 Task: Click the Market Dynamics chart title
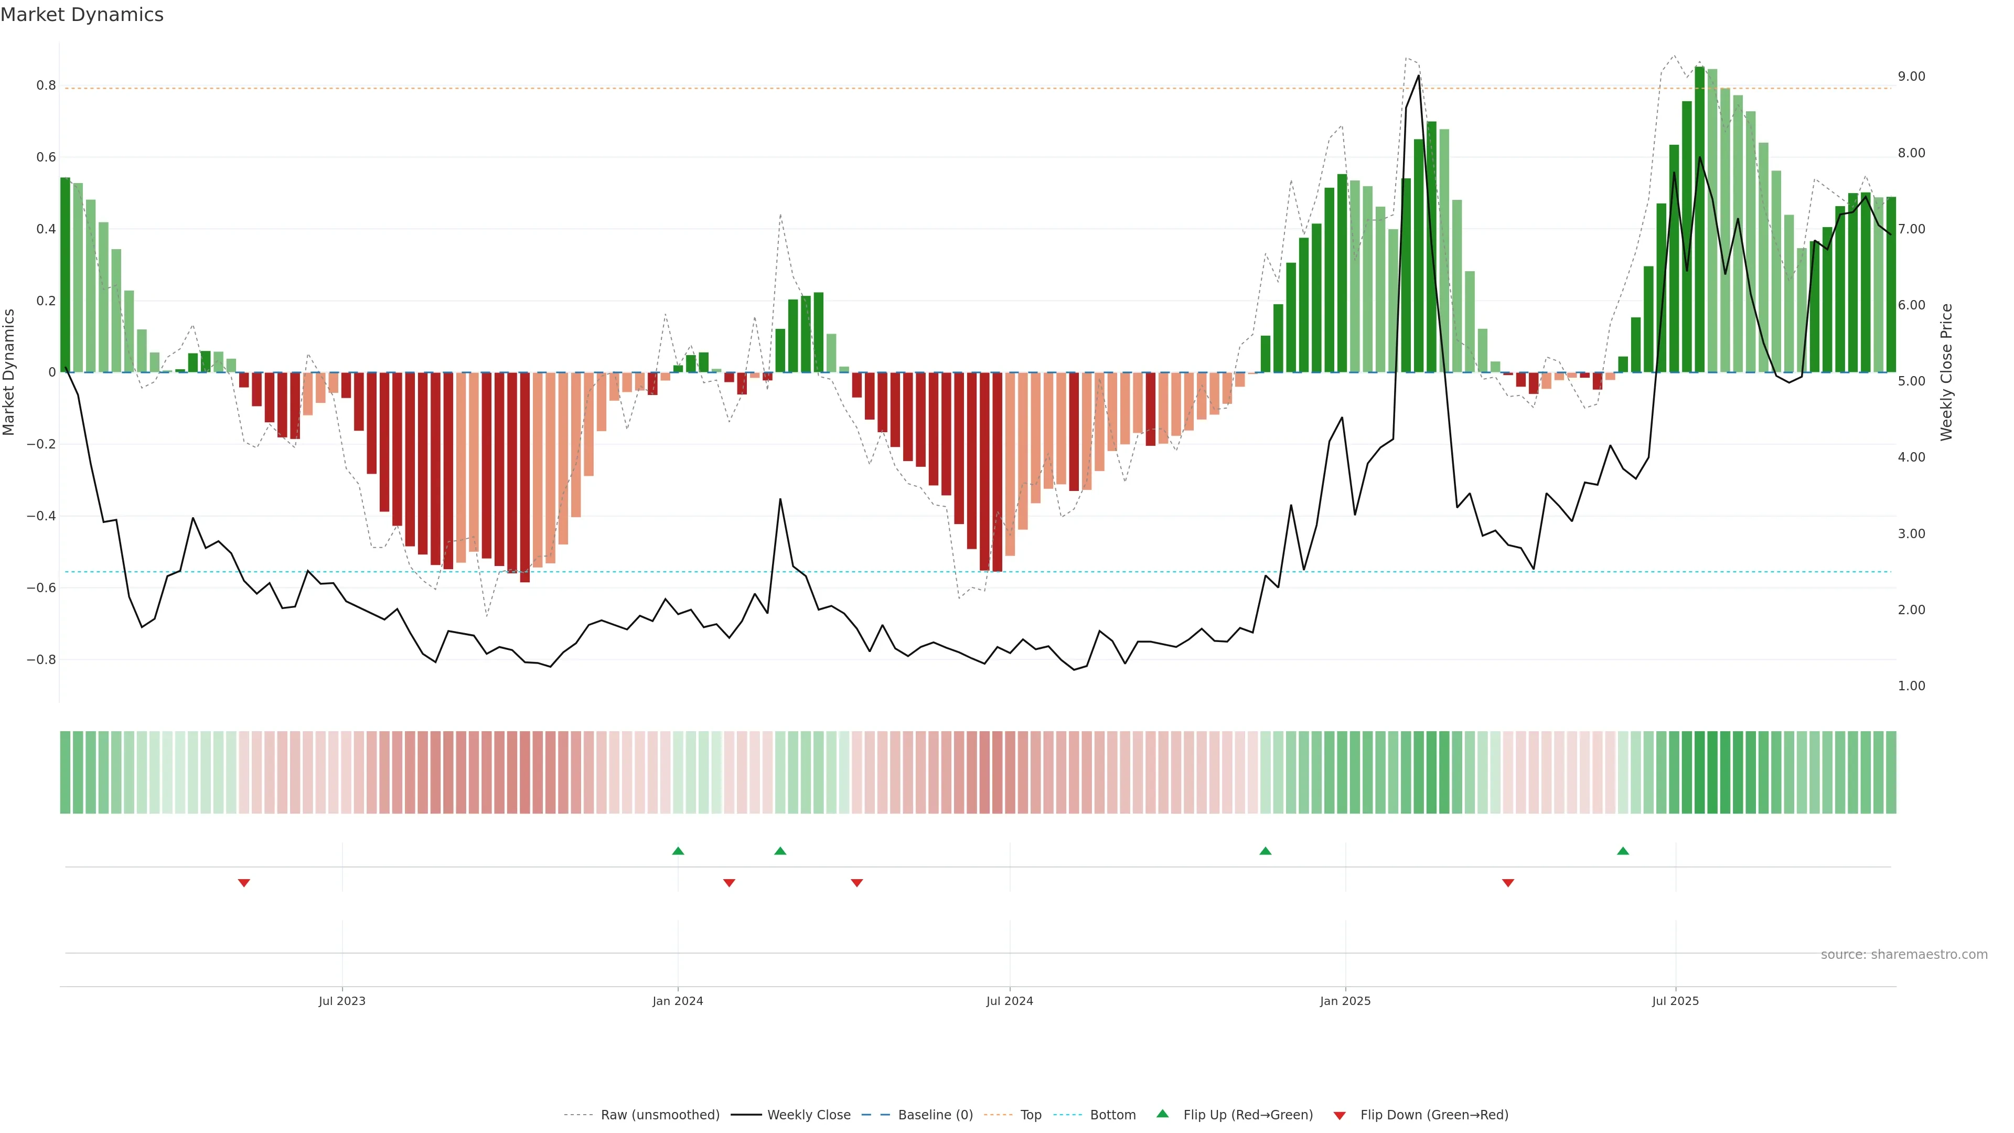(x=82, y=15)
